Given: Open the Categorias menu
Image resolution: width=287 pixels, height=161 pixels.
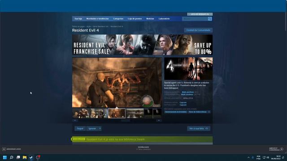Looking at the screenshot, I should (x=118, y=19).
